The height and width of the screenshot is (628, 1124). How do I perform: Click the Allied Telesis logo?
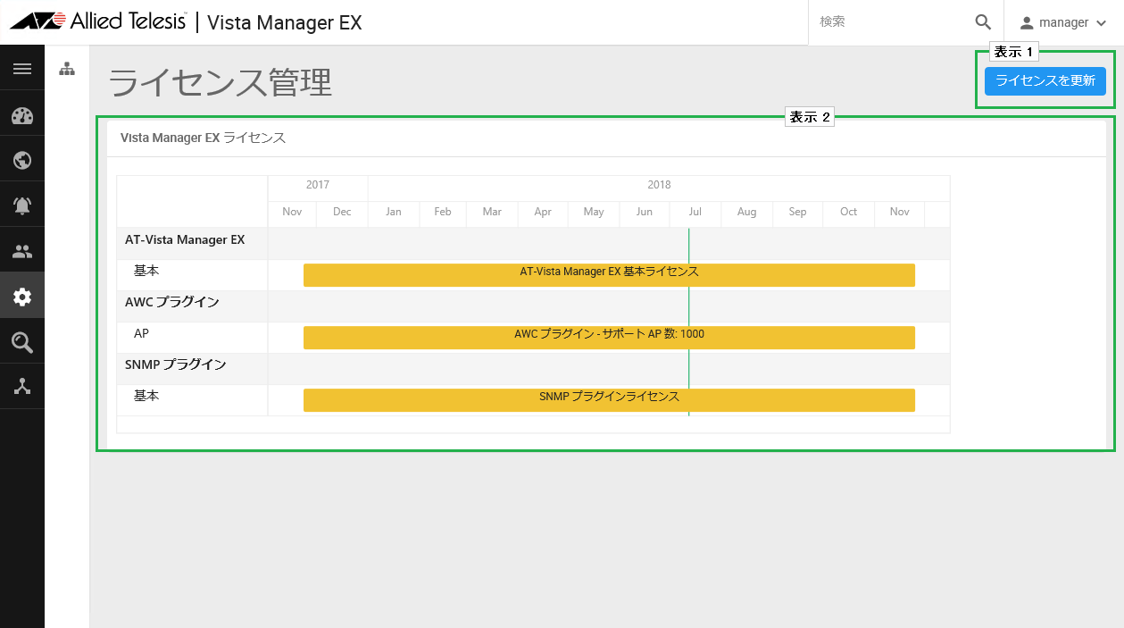click(x=98, y=21)
